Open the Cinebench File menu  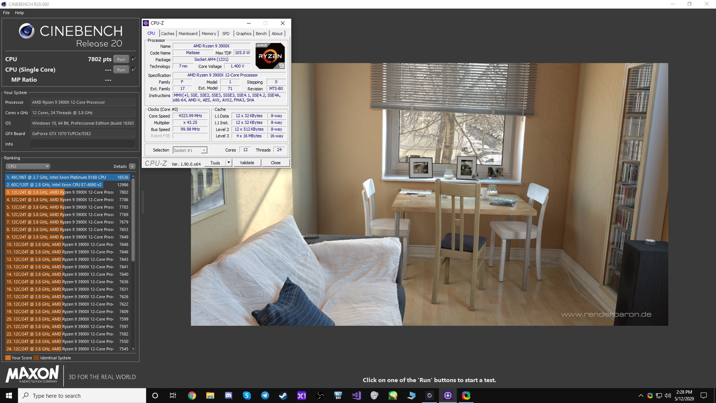[x=6, y=13]
